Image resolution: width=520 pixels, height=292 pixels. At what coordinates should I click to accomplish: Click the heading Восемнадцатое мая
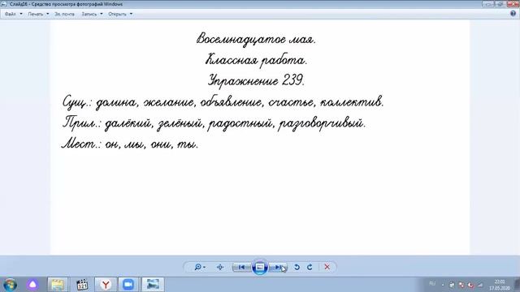[x=256, y=40]
